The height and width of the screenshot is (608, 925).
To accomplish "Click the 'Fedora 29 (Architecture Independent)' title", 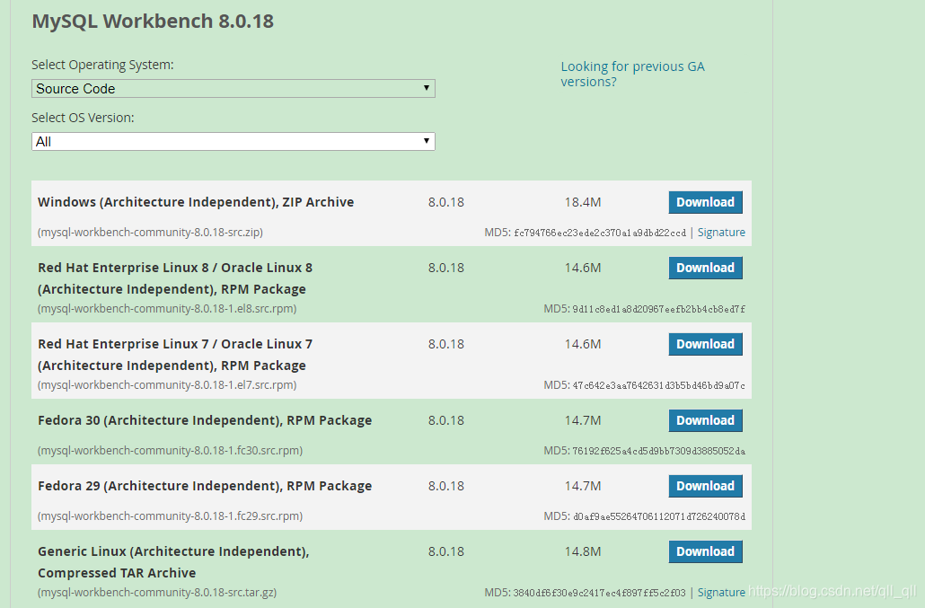I will click(205, 486).
